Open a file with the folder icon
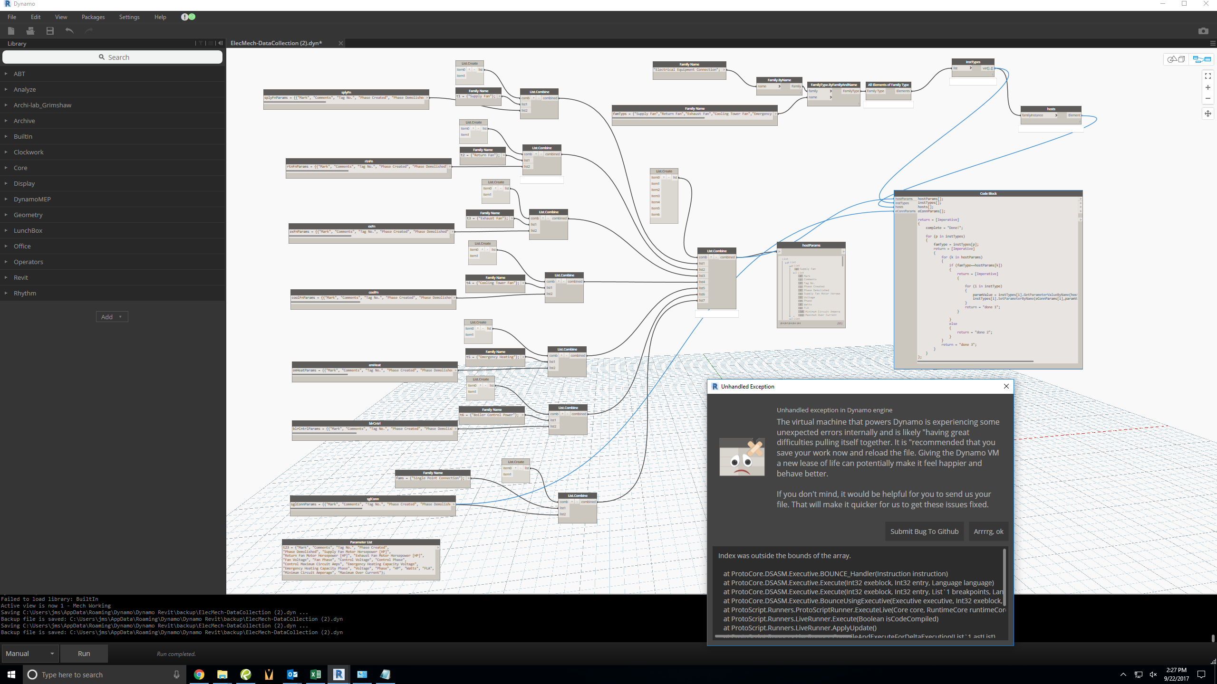The height and width of the screenshot is (684, 1217). 30,31
